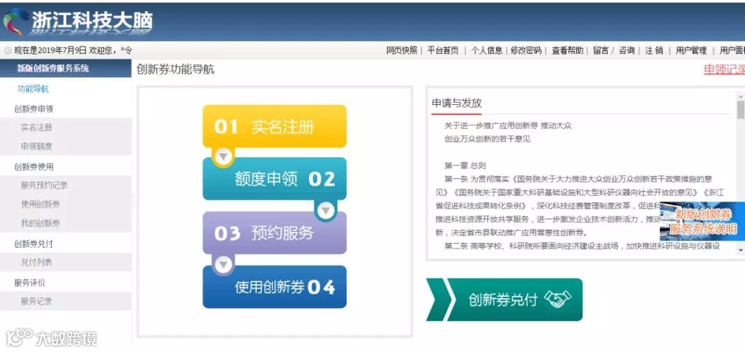Click the 申请与发放 heading

pos(457,104)
